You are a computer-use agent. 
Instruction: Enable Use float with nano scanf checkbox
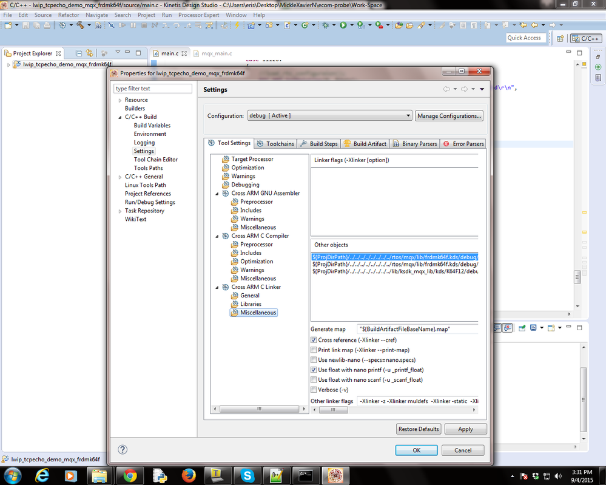point(314,380)
